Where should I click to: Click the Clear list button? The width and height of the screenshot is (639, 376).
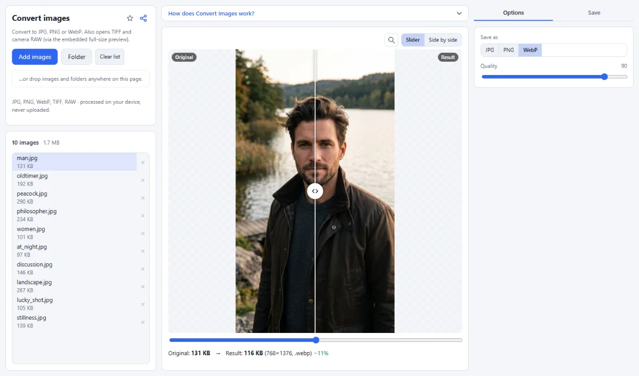tap(110, 57)
